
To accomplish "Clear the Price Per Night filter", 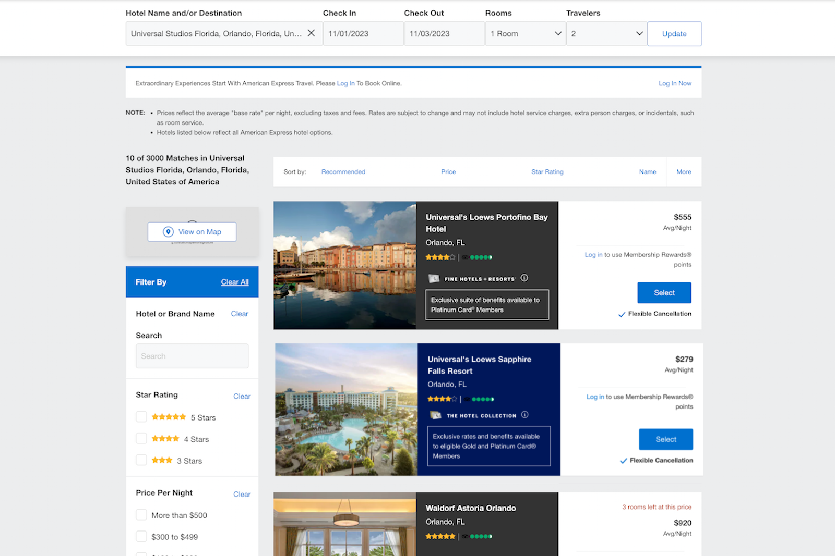I will [242, 495].
